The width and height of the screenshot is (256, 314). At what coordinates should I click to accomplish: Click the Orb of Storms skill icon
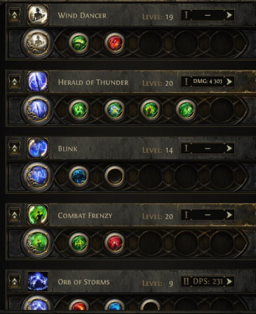tap(38, 282)
